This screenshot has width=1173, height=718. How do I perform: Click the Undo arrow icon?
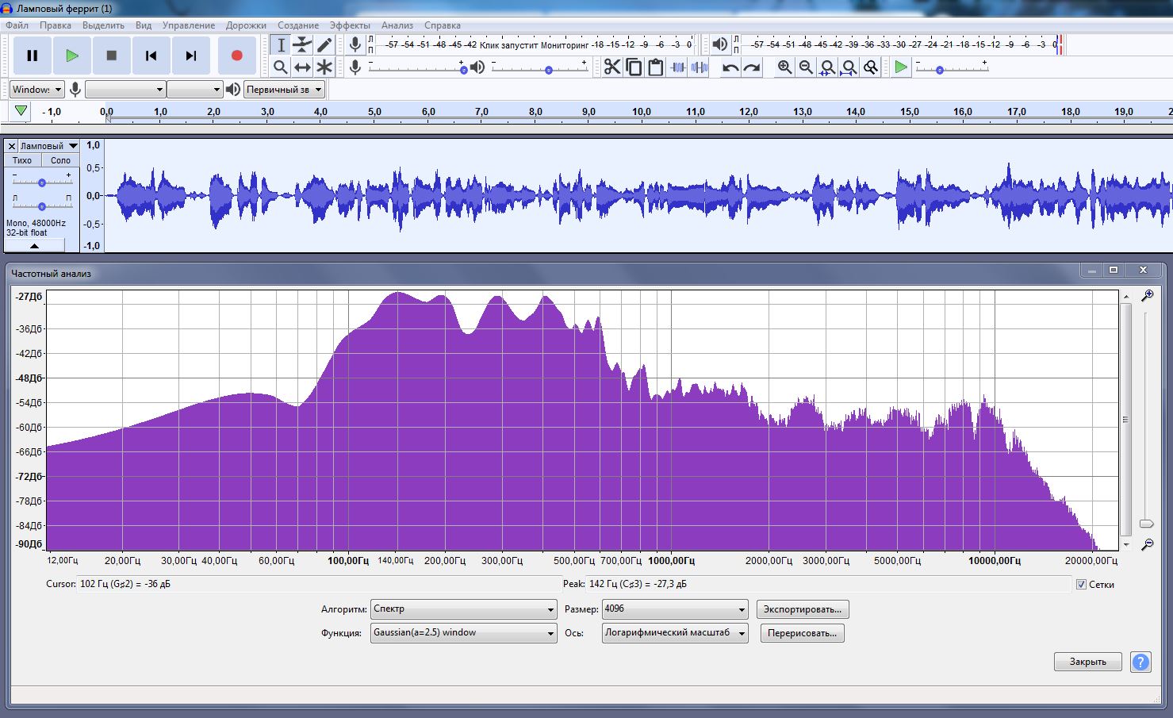730,67
